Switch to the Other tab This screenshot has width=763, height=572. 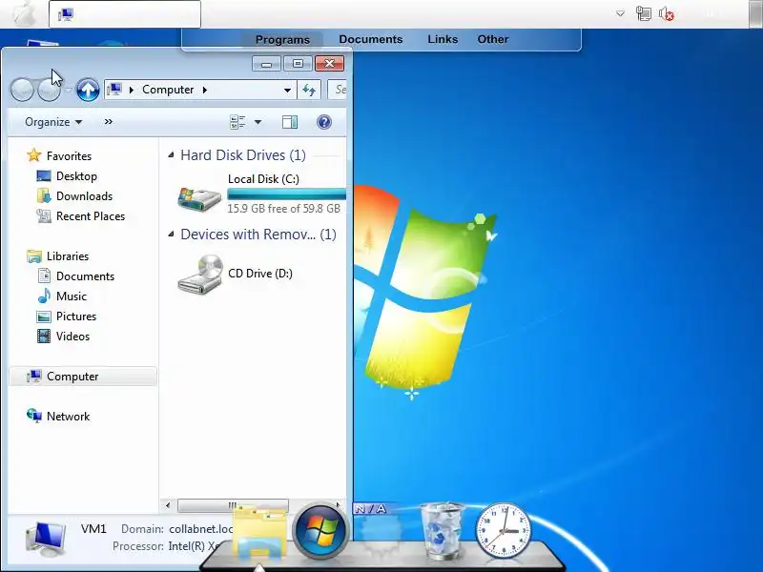click(x=492, y=39)
